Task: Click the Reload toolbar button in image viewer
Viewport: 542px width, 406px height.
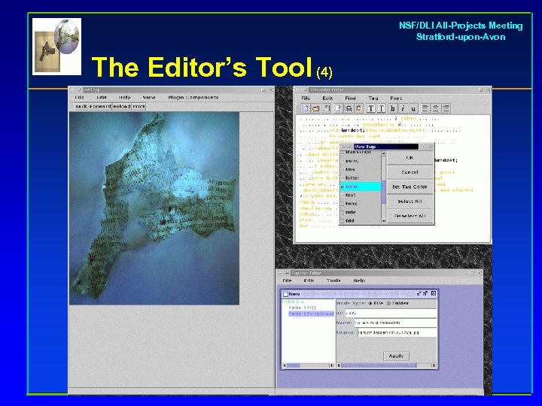Action: [x=122, y=106]
